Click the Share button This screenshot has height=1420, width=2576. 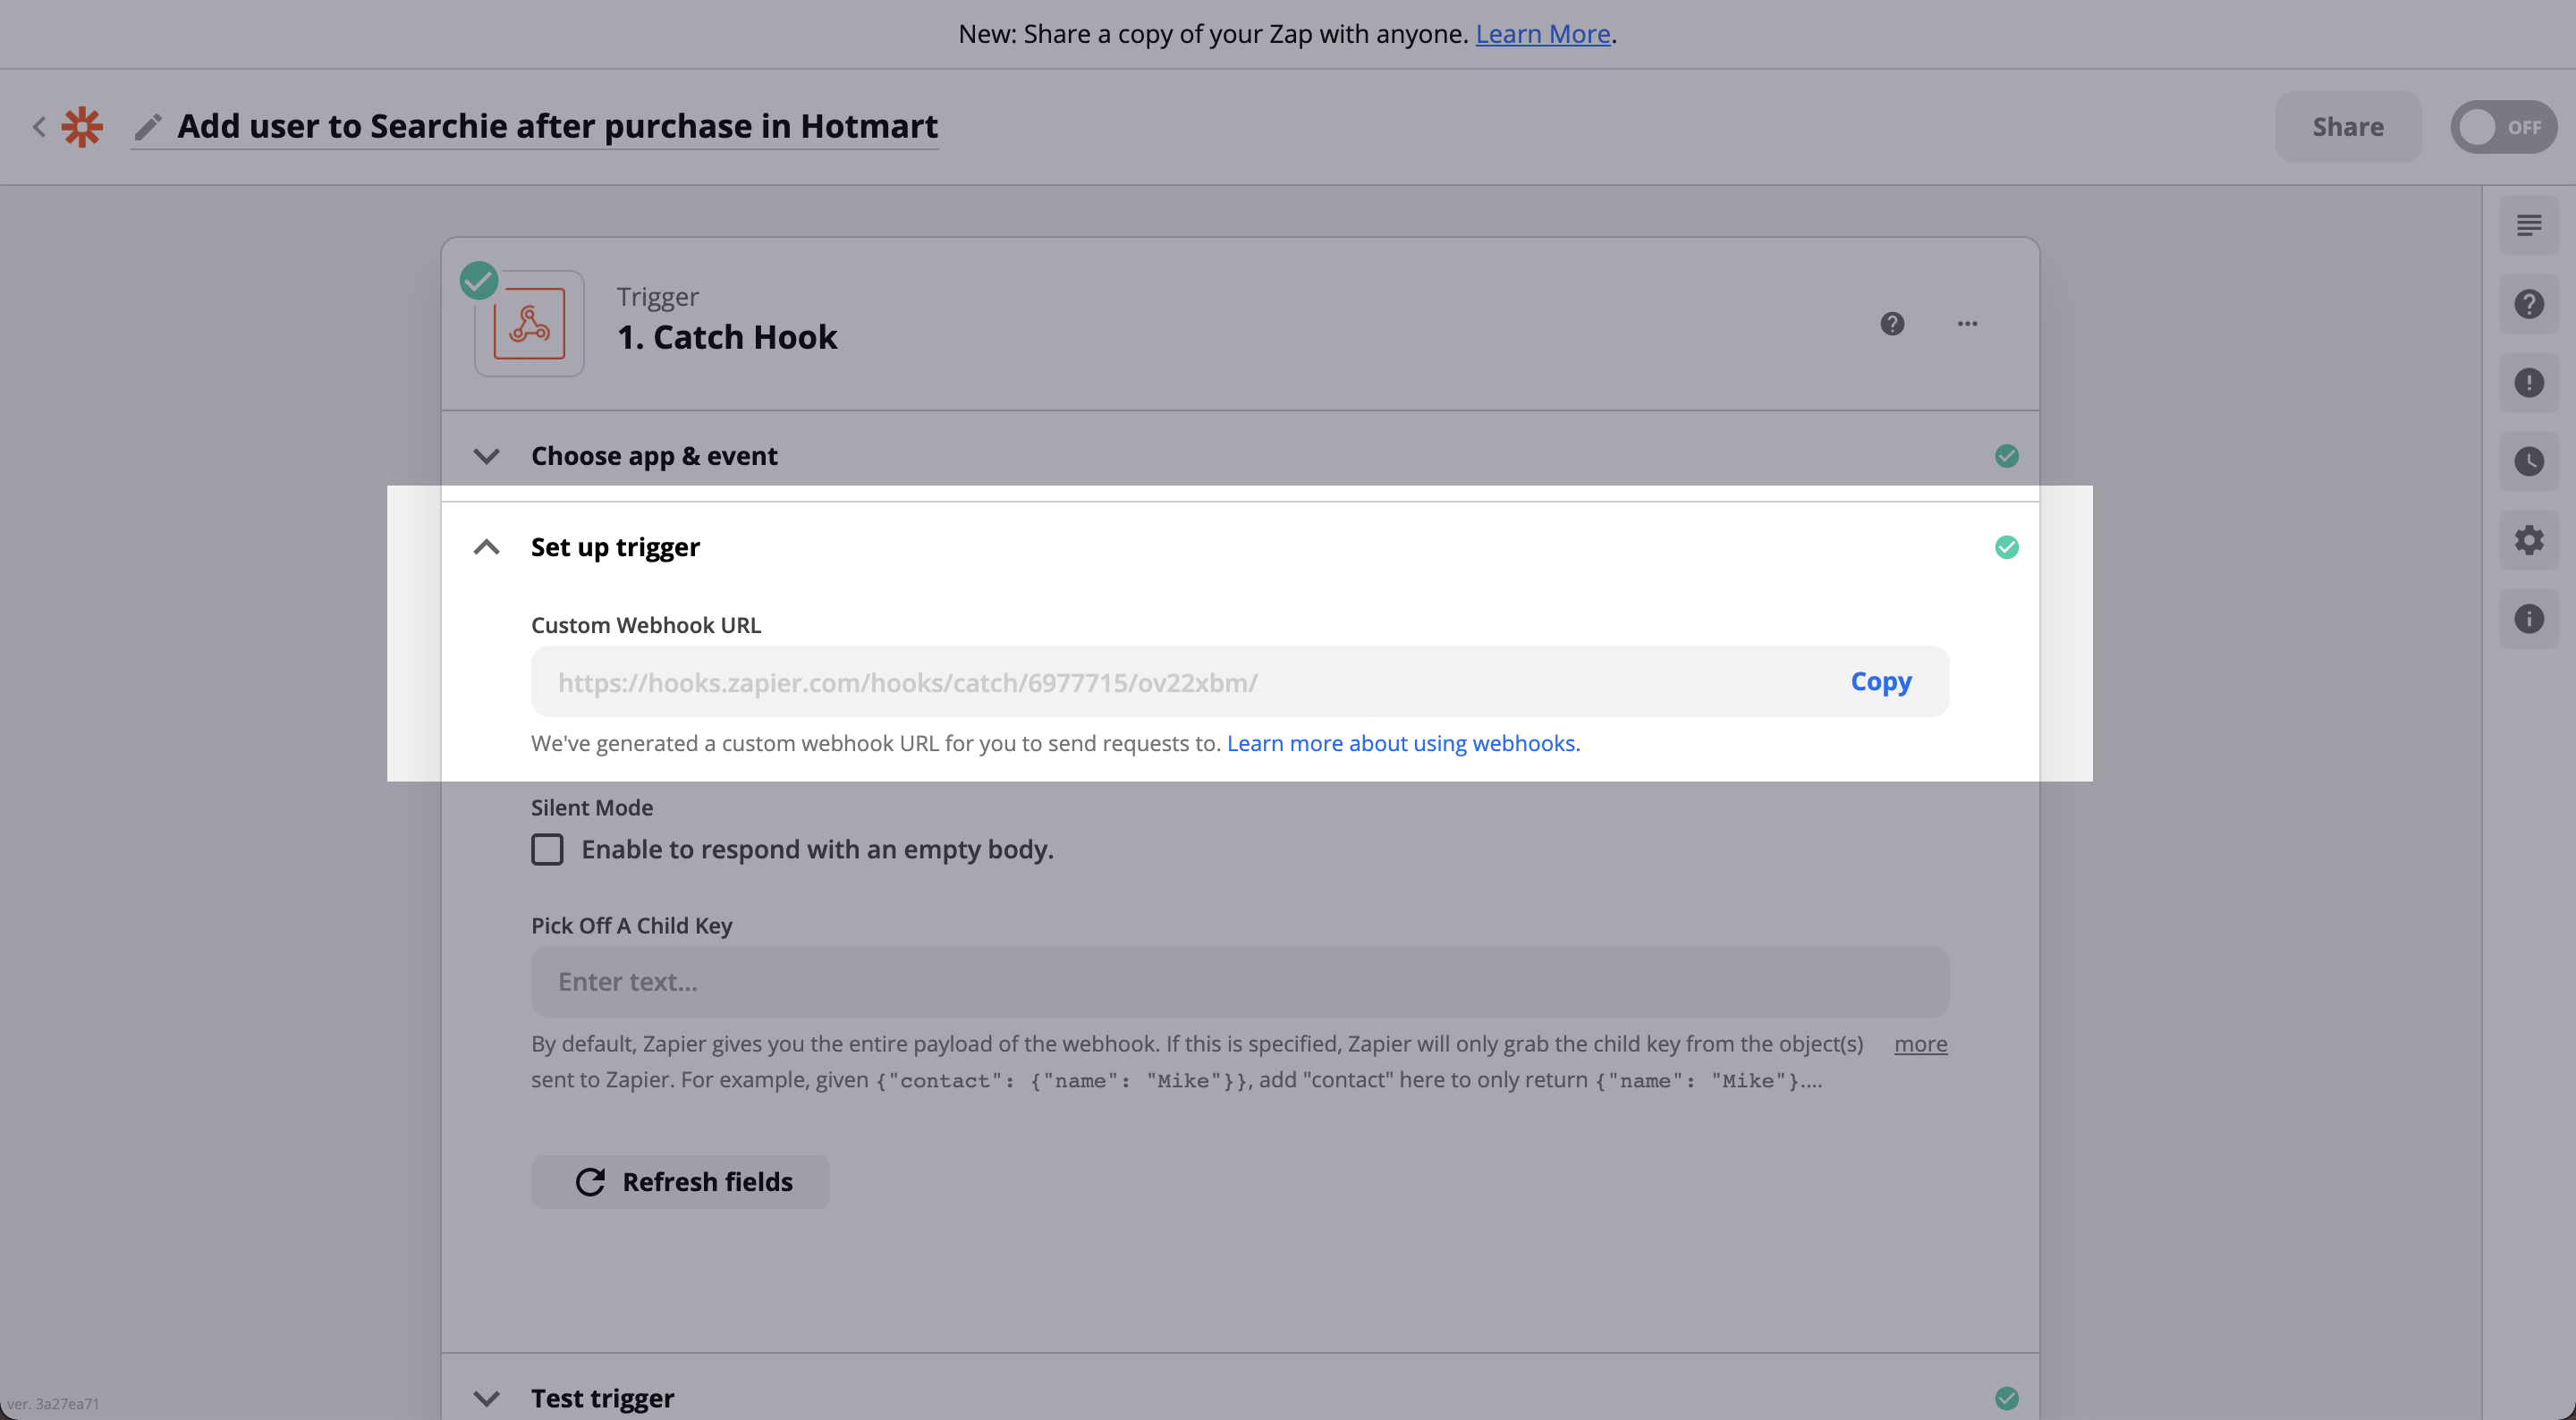pos(2347,127)
